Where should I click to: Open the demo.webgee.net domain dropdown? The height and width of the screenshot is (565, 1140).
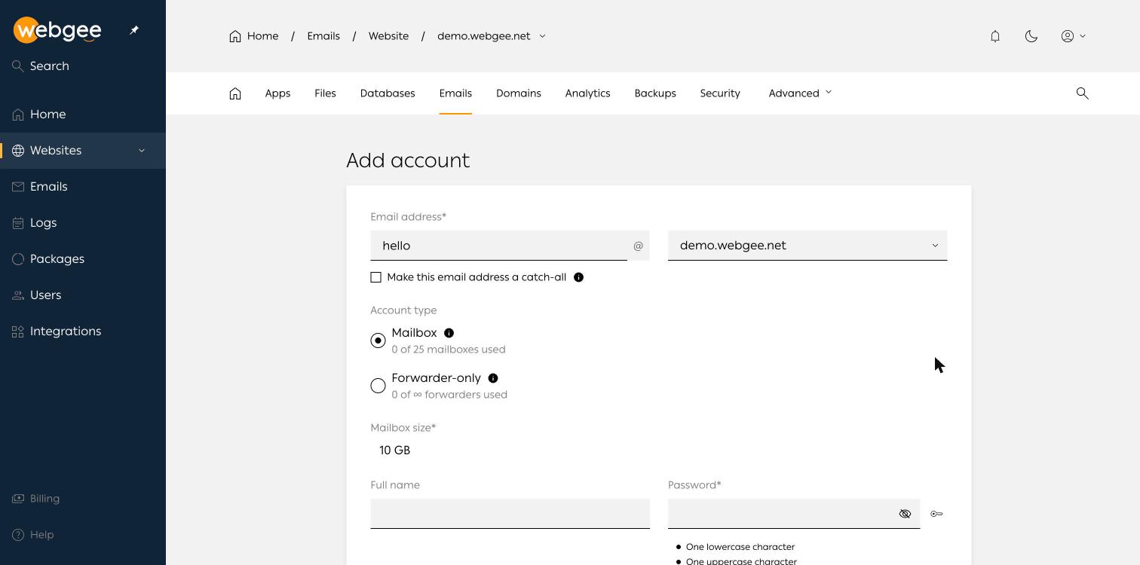coord(807,246)
